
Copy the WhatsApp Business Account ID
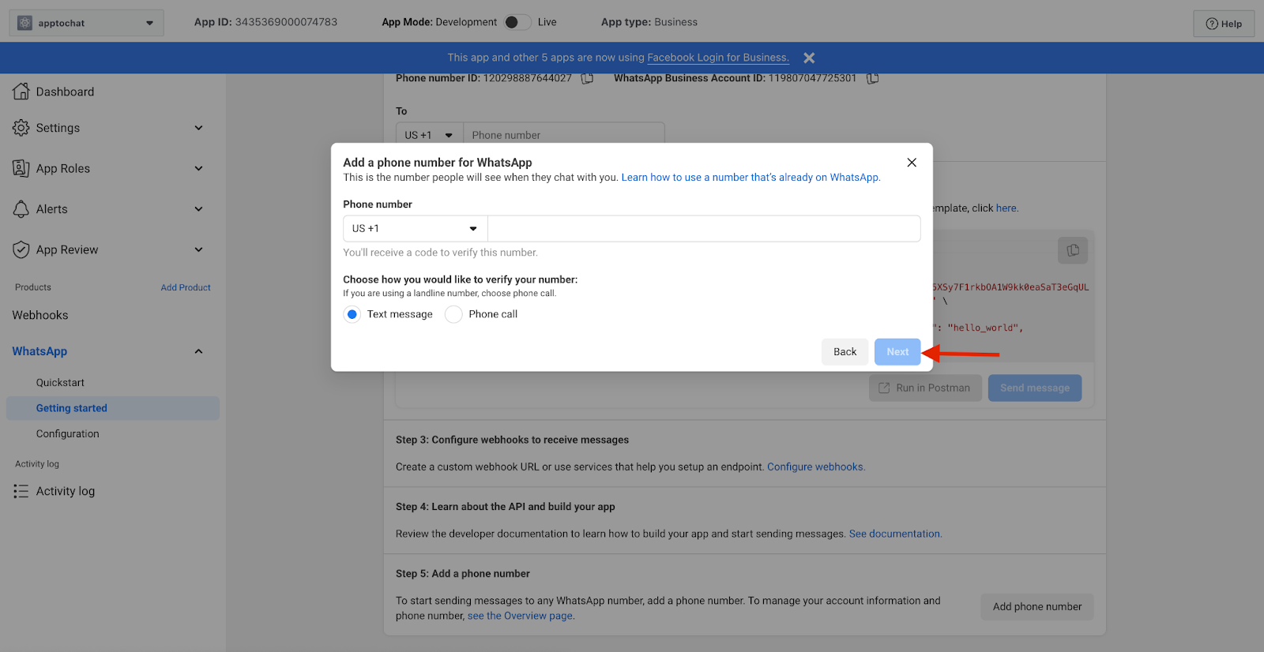(x=872, y=78)
